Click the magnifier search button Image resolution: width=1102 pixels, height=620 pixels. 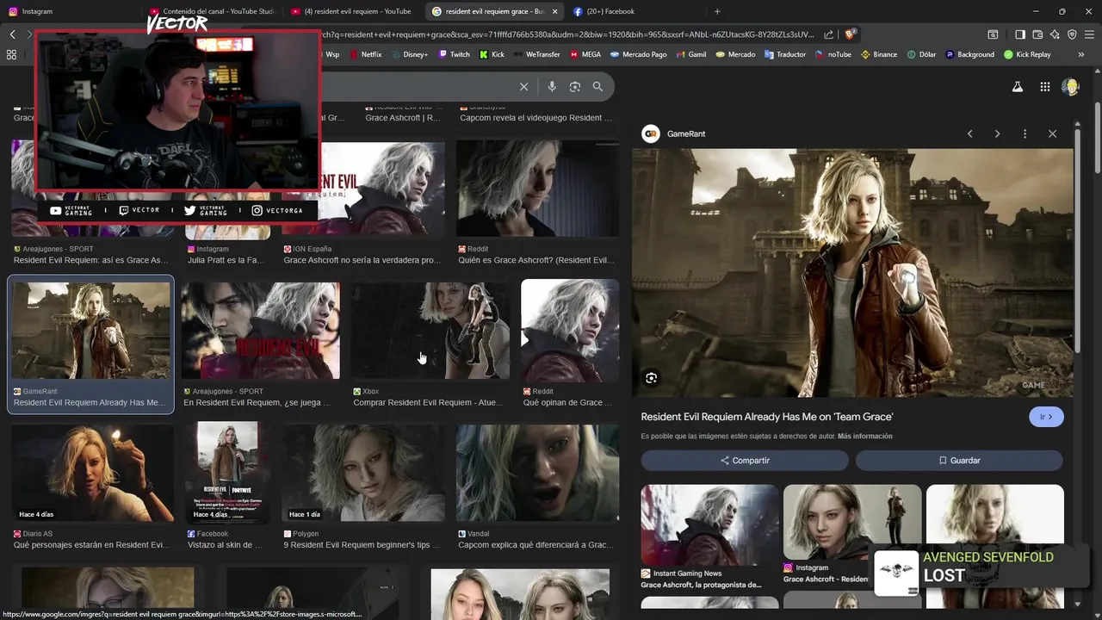pyautogui.click(x=597, y=86)
